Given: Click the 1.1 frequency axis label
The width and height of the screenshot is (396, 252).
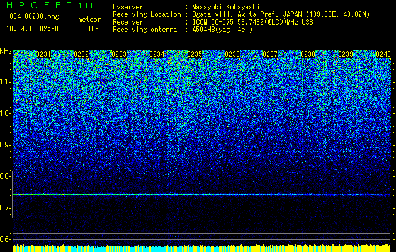Looking at the screenshot, I should point(5,82).
